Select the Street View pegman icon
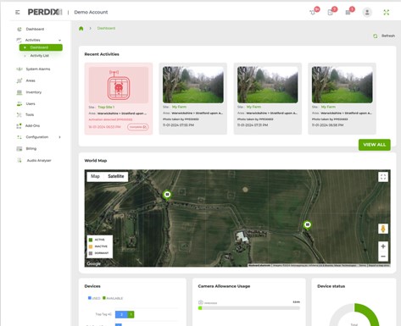Image resolution: width=401 pixels, height=326 pixels. (x=383, y=229)
